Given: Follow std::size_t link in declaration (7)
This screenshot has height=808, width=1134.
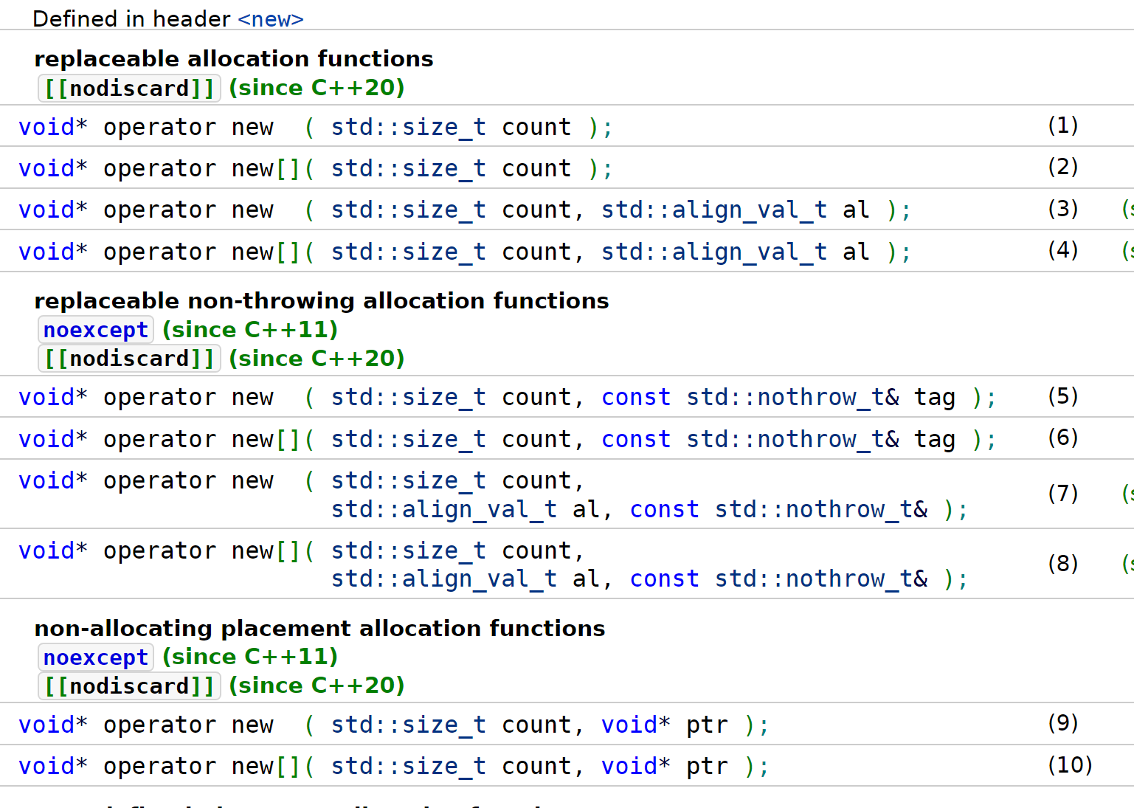Looking at the screenshot, I should (x=408, y=480).
